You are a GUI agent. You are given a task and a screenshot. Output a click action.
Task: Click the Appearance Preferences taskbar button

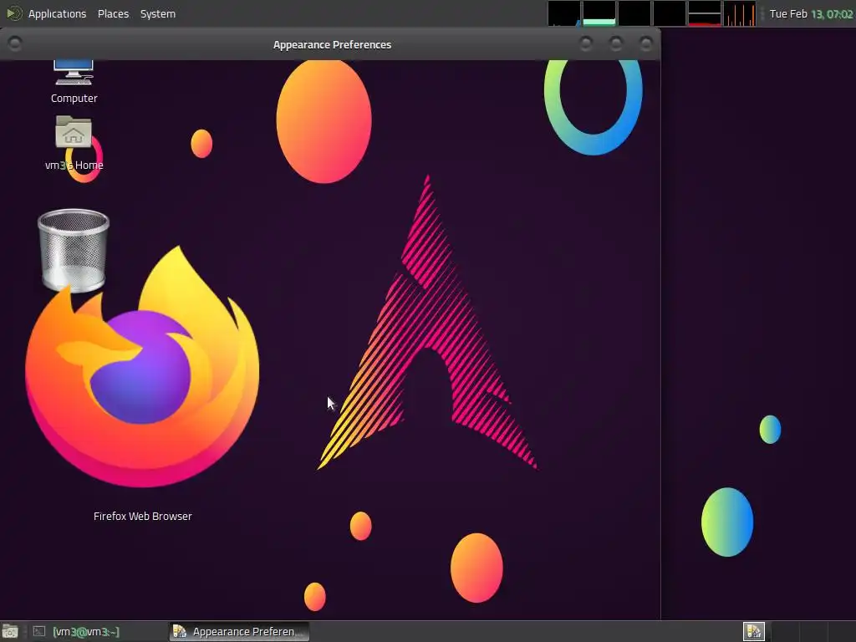point(239,632)
